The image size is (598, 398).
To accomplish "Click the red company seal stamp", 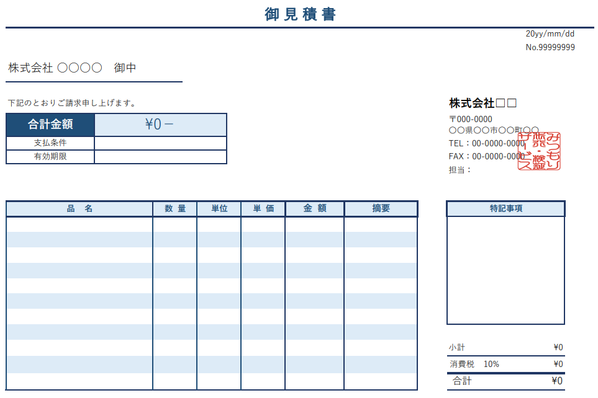I will (x=539, y=151).
